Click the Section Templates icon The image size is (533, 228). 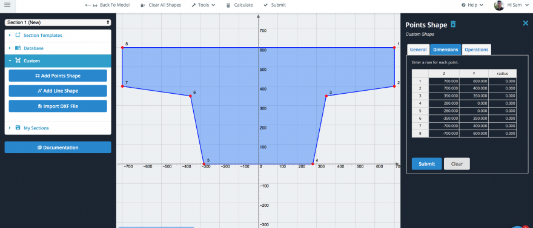coord(18,35)
